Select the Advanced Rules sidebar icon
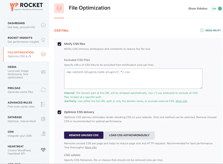 coord(43,105)
